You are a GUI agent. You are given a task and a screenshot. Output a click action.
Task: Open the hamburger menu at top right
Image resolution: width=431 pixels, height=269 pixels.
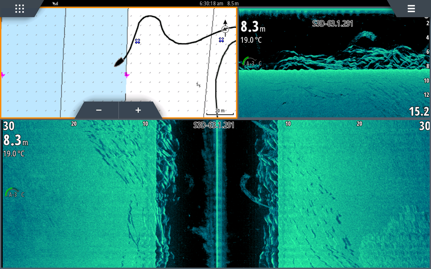(411, 9)
